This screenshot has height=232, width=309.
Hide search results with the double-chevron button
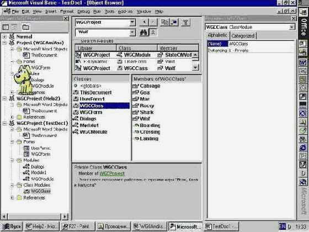pos(153,33)
